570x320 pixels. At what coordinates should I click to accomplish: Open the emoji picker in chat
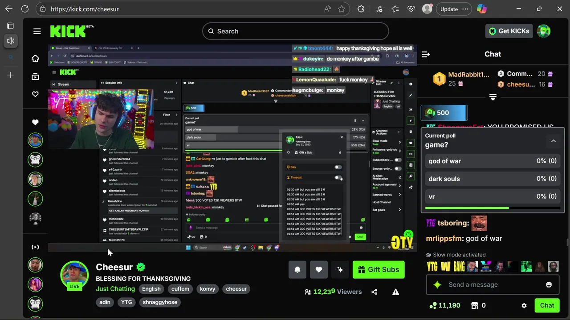549,284
